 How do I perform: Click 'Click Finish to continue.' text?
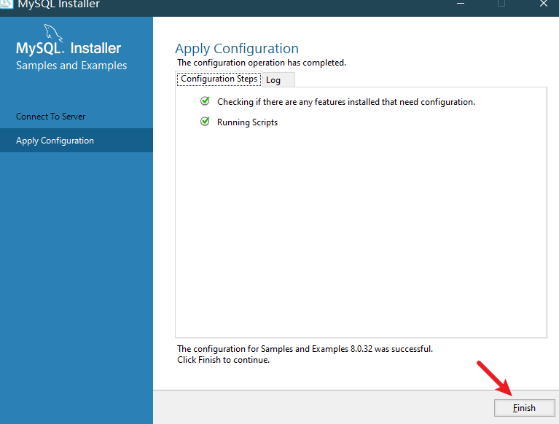click(223, 360)
